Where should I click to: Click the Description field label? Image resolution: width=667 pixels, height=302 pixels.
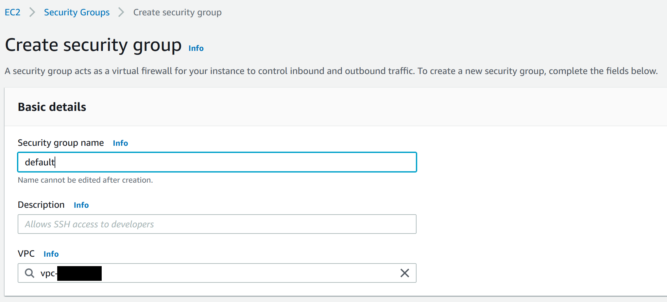(x=41, y=205)
